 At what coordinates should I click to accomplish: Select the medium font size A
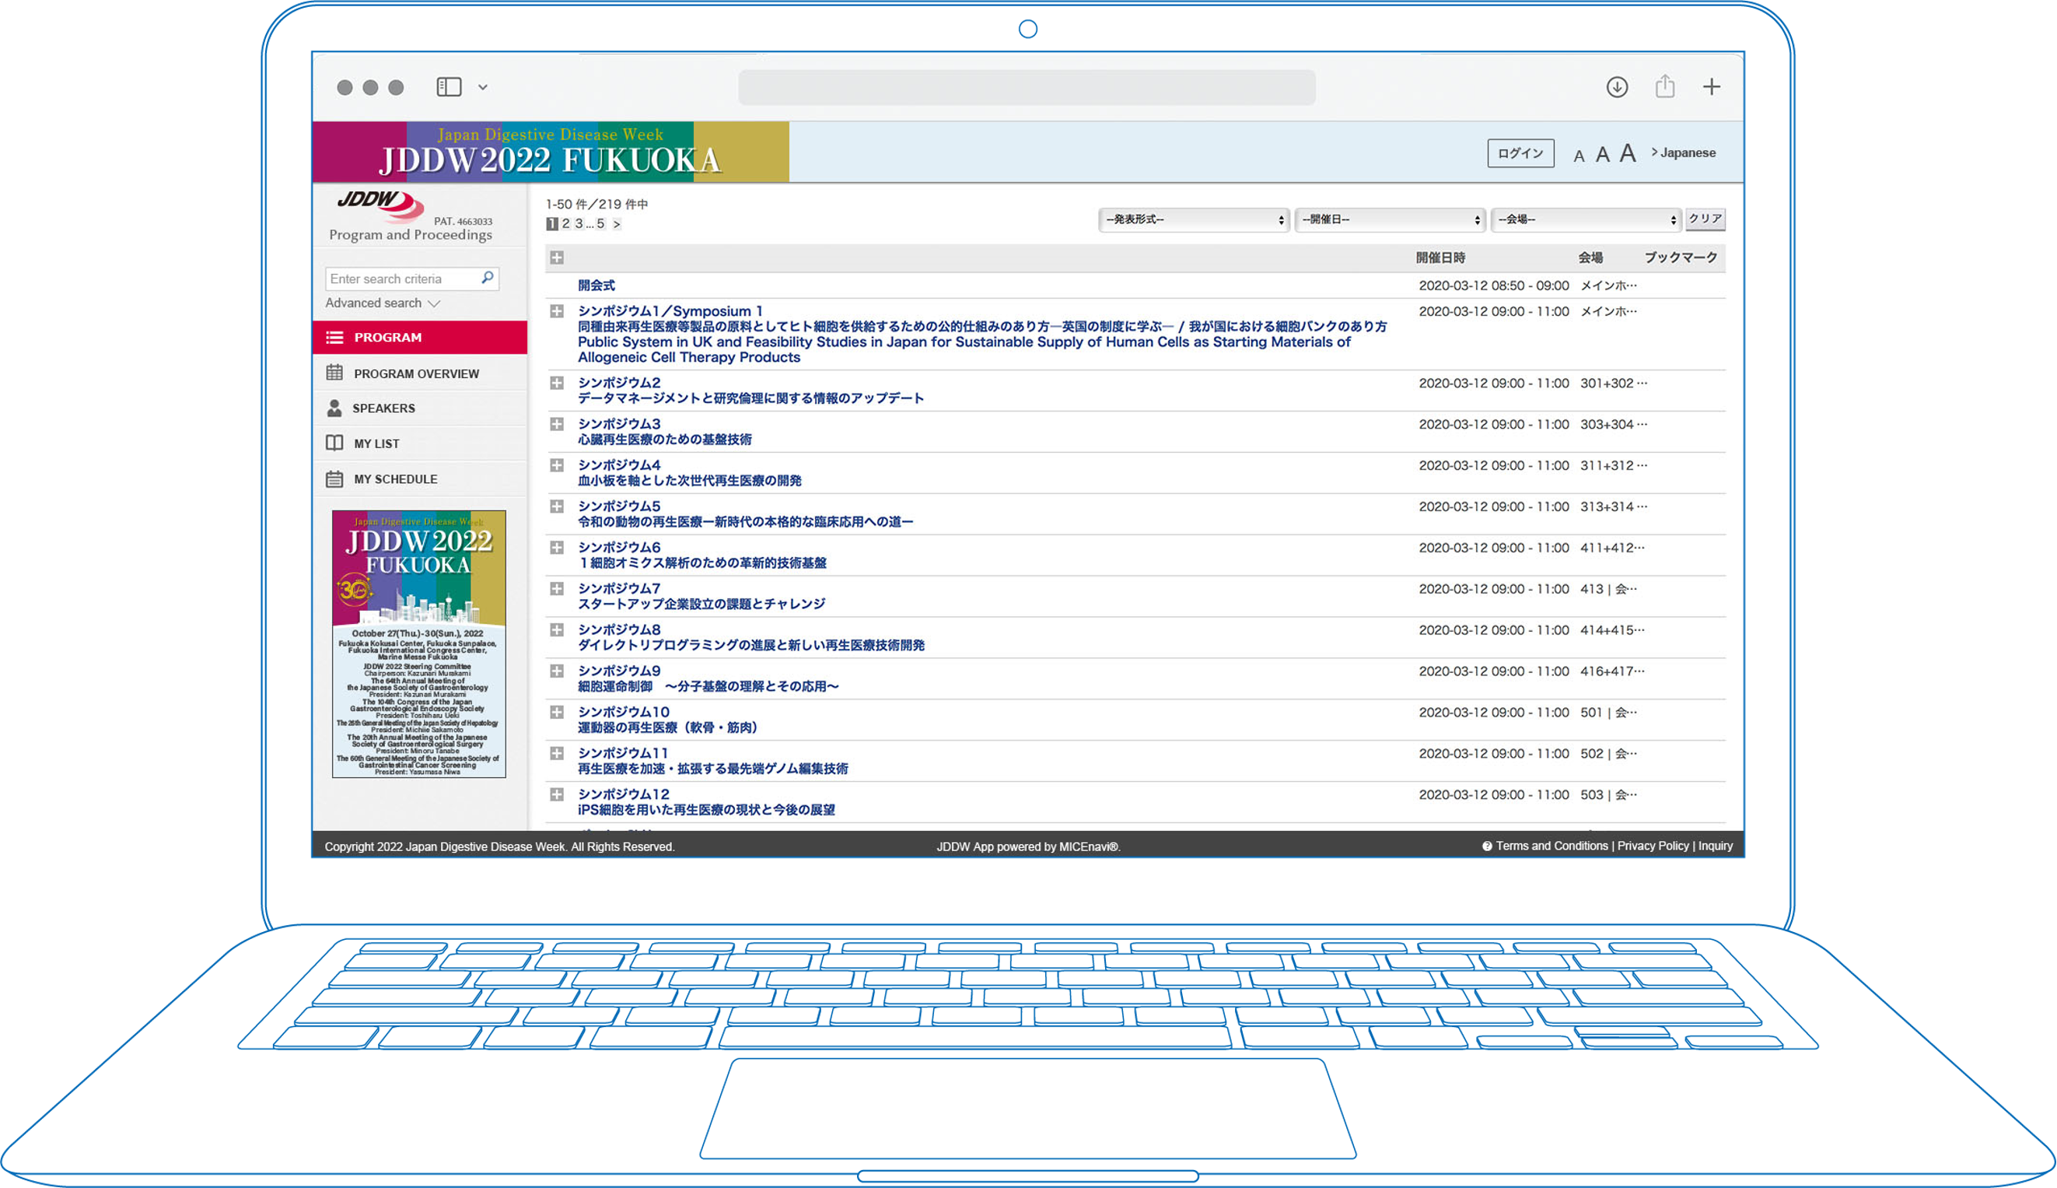pyautogui.click(x=1602, y=154)
